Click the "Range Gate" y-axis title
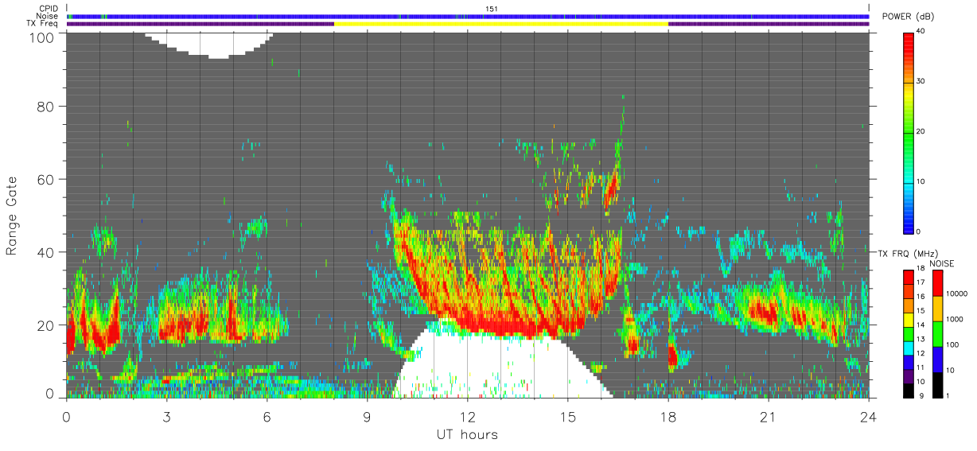This screenshot has width=977, height=451. (x=13, y=215)
